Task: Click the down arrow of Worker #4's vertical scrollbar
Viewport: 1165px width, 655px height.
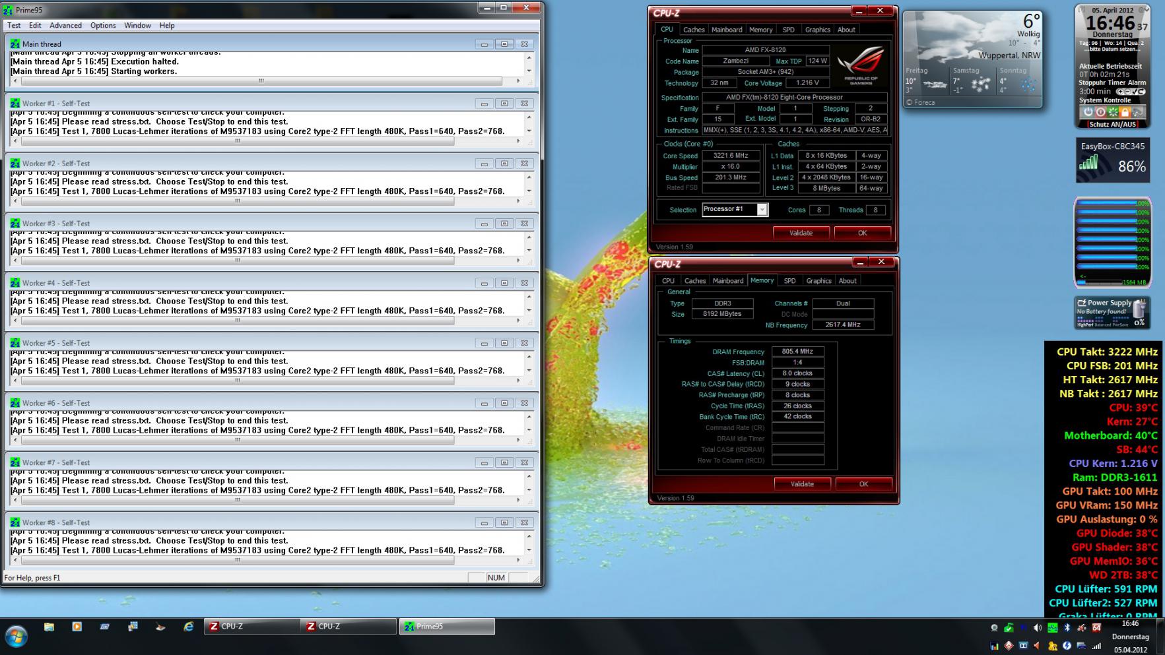Action: [x=529, y=311]
